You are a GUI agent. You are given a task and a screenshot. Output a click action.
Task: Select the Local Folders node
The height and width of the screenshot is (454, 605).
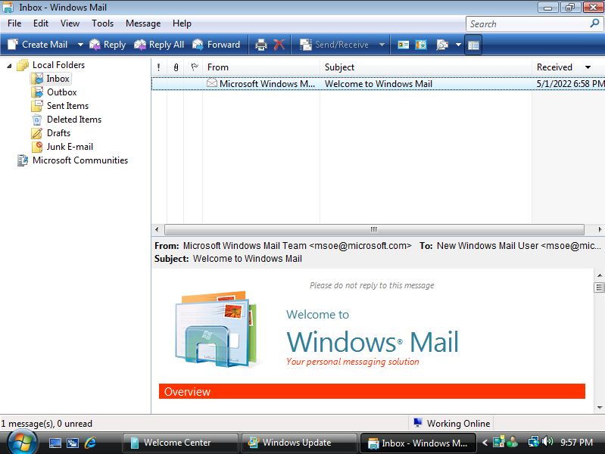coord(58,65)
